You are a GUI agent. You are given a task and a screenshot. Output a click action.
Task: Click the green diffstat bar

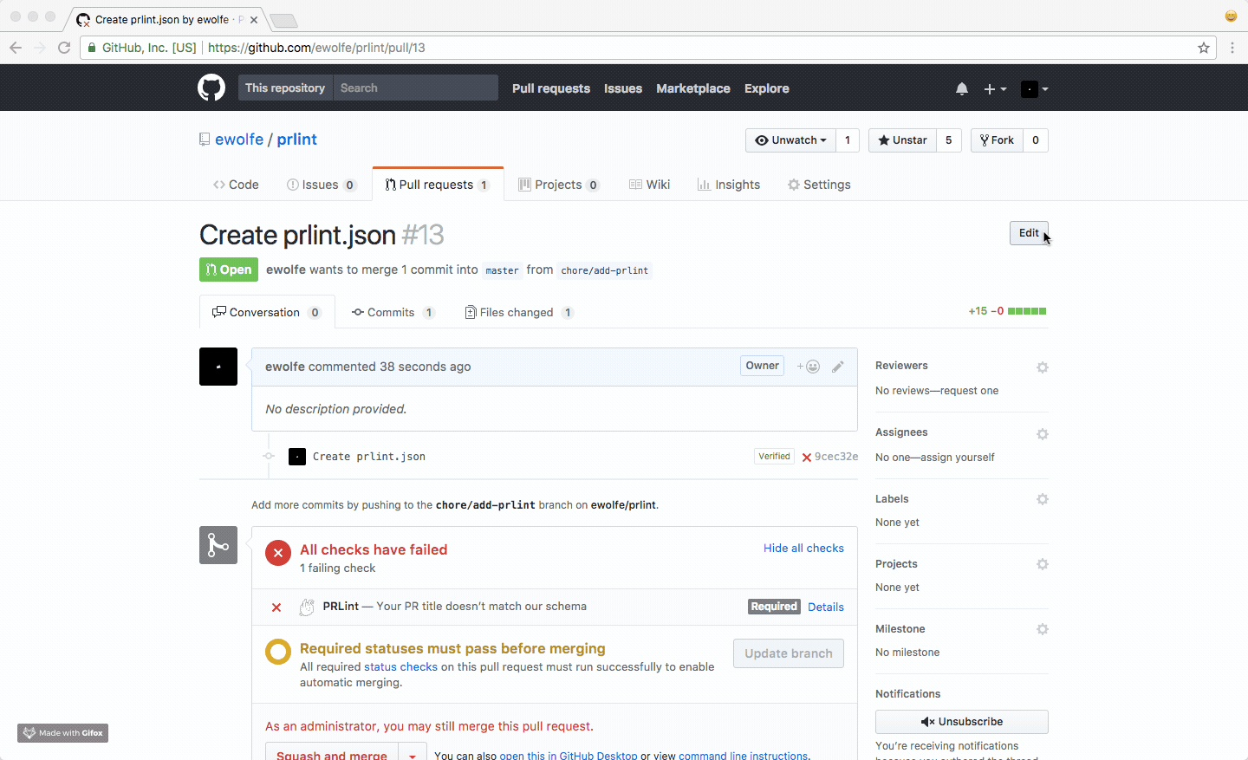pyautogui.click(x=1027, y=311)
